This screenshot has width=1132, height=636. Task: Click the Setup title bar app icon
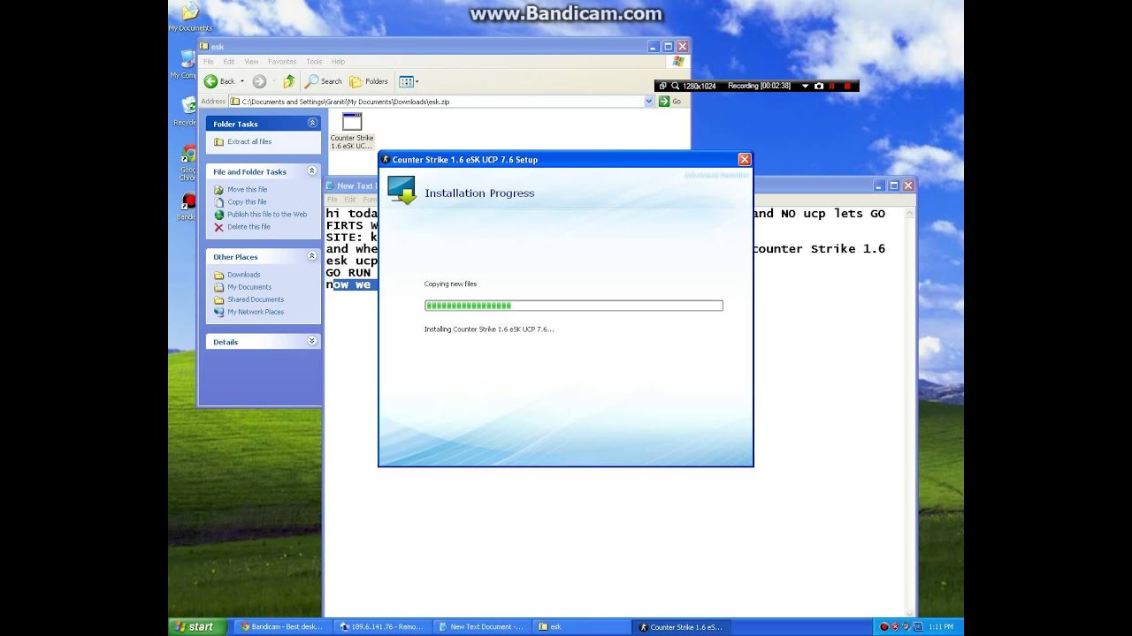[386, 160]
